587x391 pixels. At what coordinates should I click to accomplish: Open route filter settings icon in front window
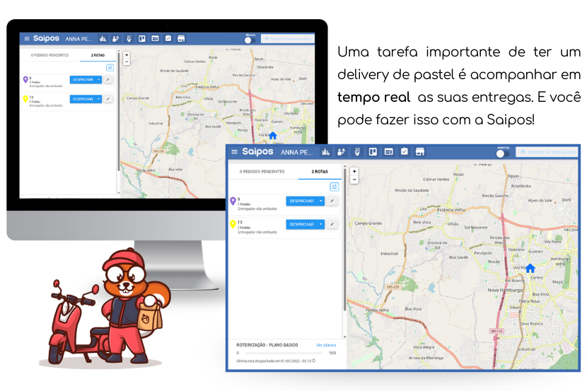click(x=335, y=187)
